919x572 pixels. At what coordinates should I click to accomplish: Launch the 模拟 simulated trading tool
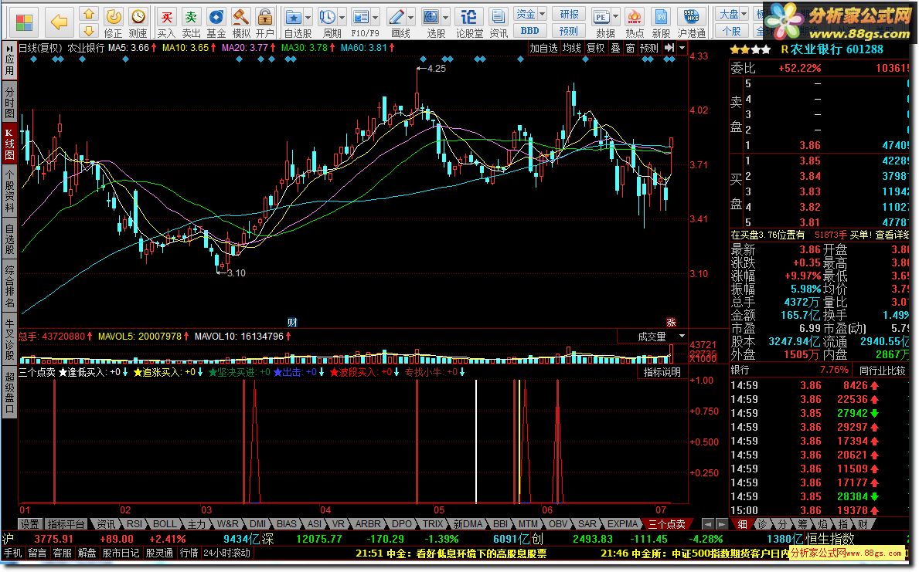tap(241, 23)
